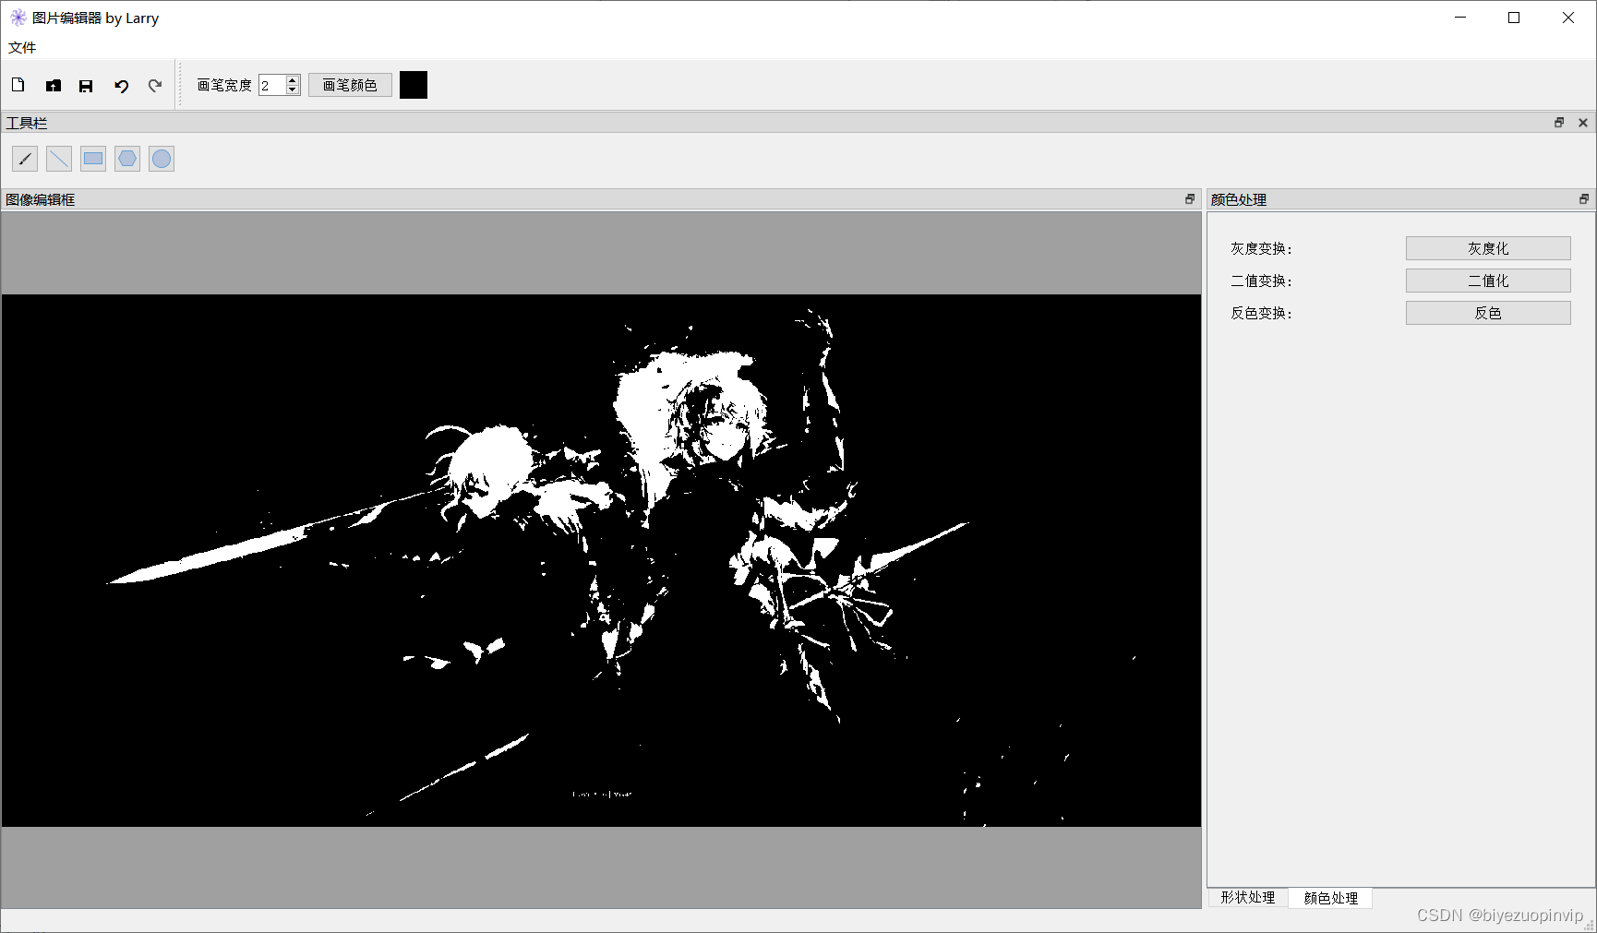Select the straight line drawing tool
The image size is (1597, 933).
[59, 159]
